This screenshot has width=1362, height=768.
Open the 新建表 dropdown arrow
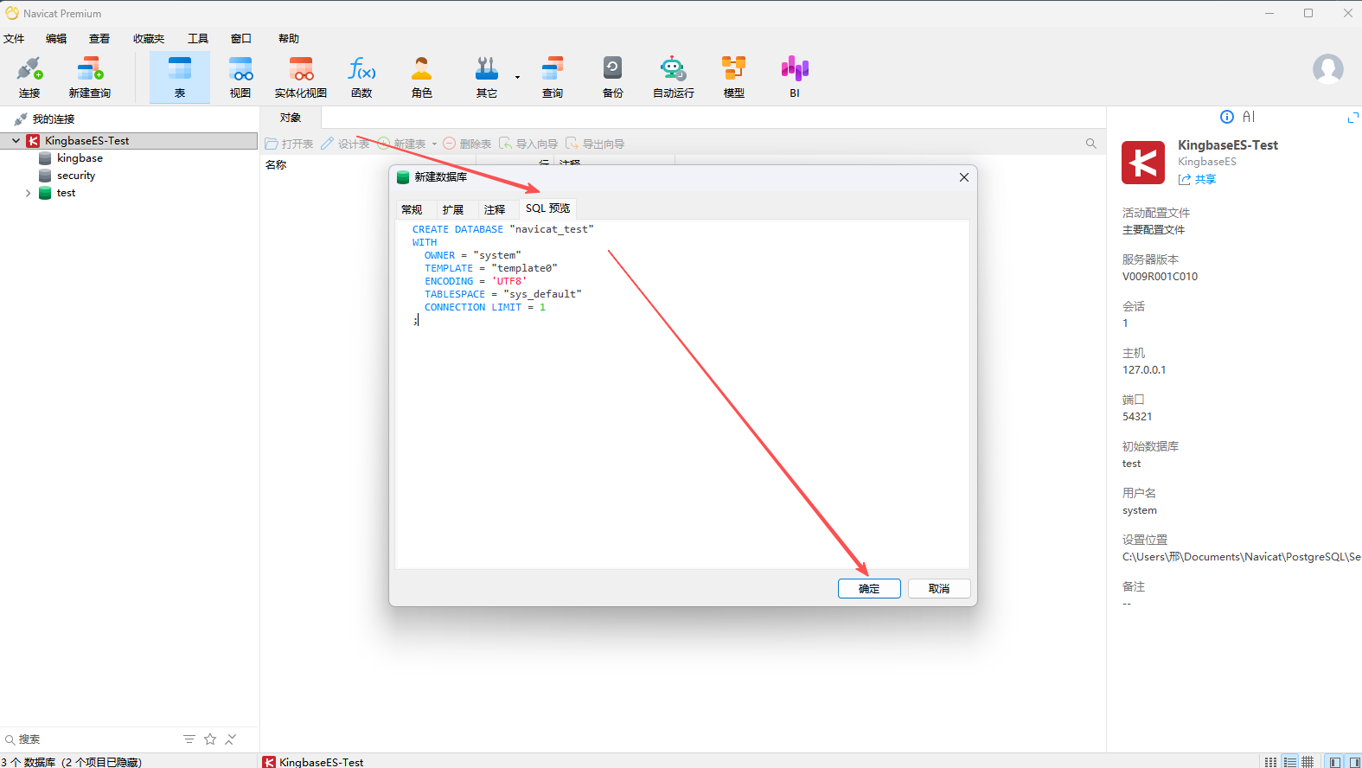pos(435,144)
